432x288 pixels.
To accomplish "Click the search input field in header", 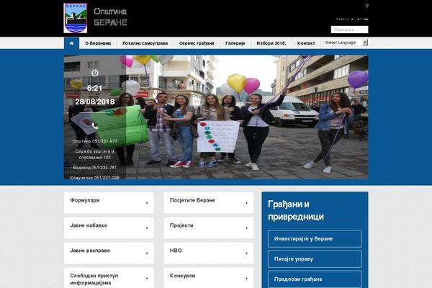I will (349, 30).
